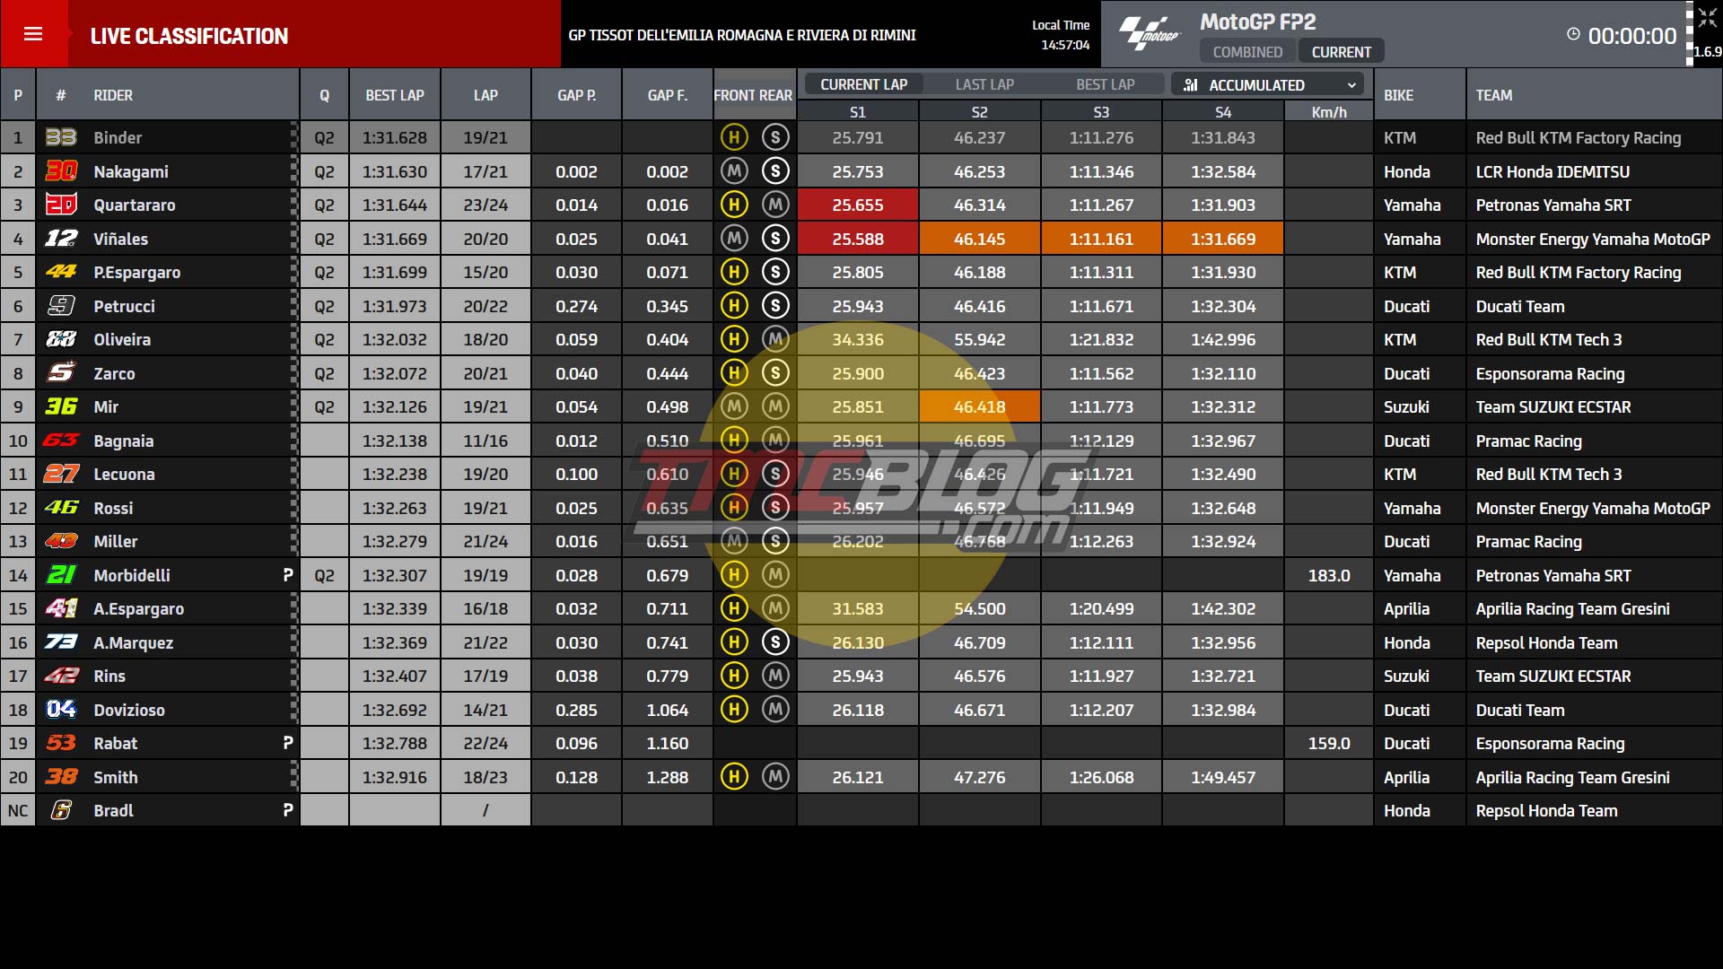The image size is (1723, 969).
Task: Click rider name Oliveira
Action: (x=122, y=339)
